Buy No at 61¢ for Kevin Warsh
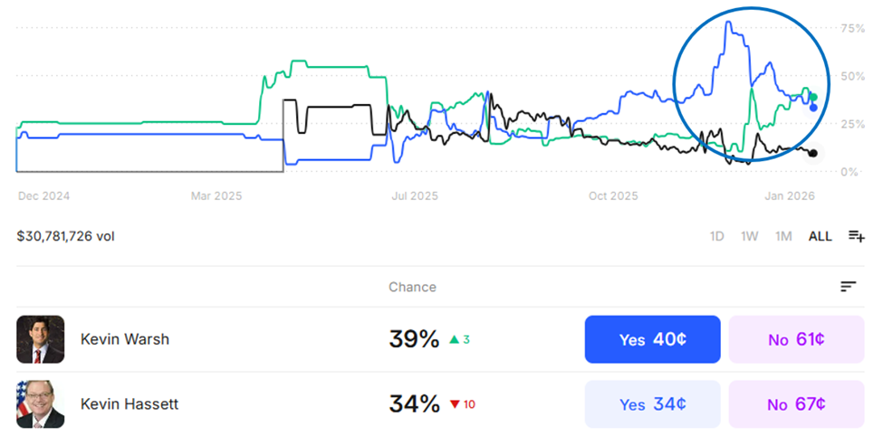This screenshot has width=883, height=445. (x=796, y=339)
